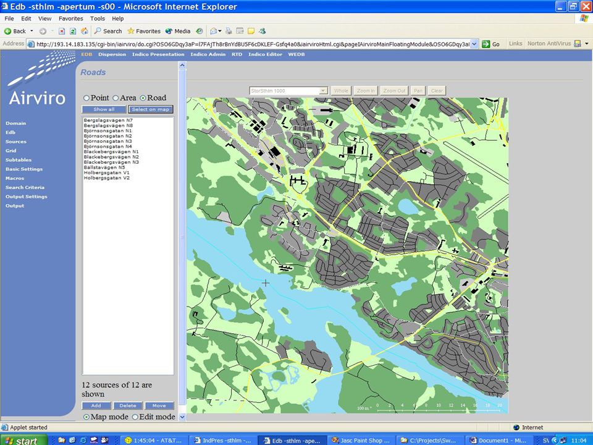
Task: Click the Forward arrow icon in toolbar
Action: click(x=43, y=31)
